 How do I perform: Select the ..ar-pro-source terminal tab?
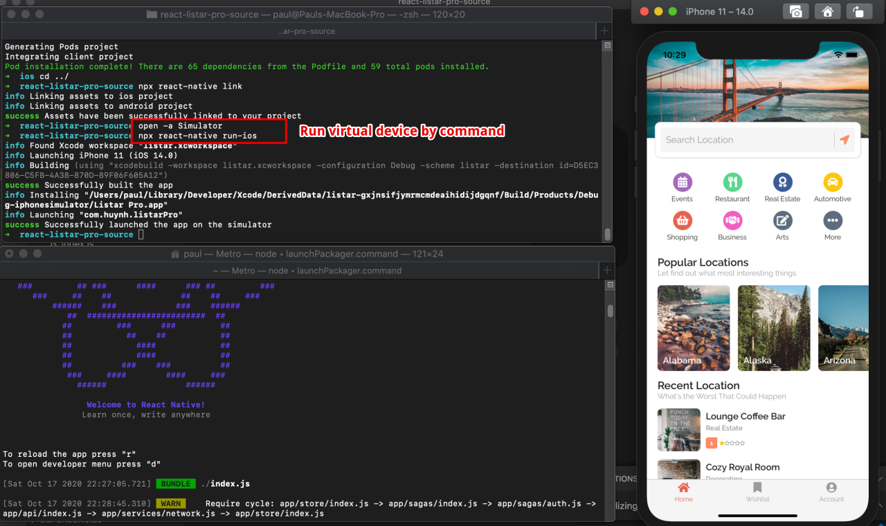[x=307, y=31]
